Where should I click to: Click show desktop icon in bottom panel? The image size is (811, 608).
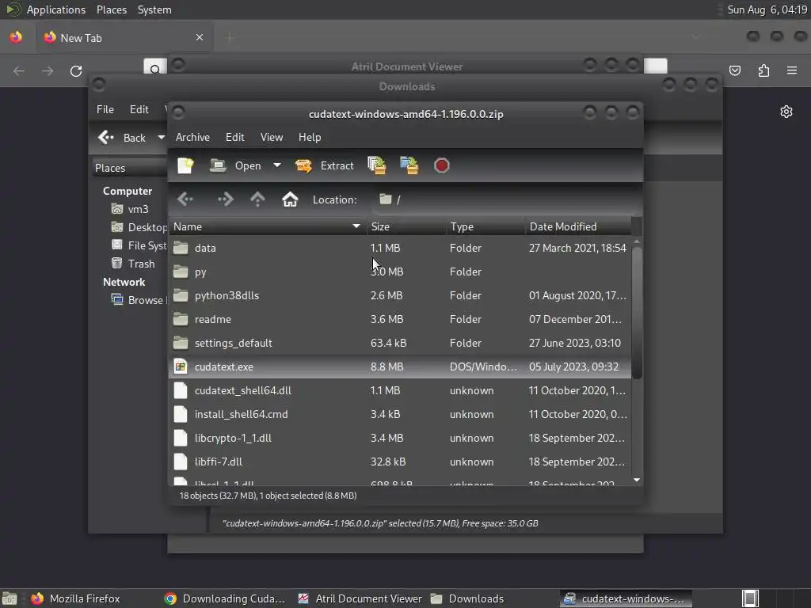click(10, 598)
